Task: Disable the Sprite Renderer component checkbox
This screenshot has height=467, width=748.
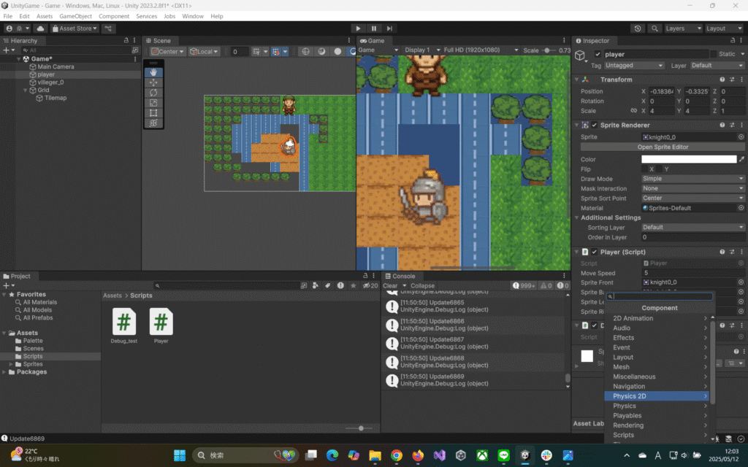Action: 594,126
